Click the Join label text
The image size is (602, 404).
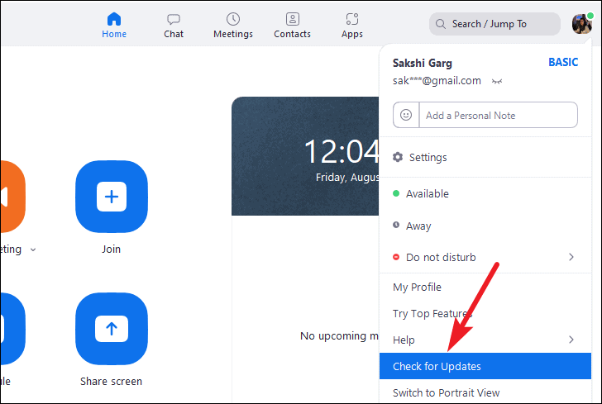111,250
